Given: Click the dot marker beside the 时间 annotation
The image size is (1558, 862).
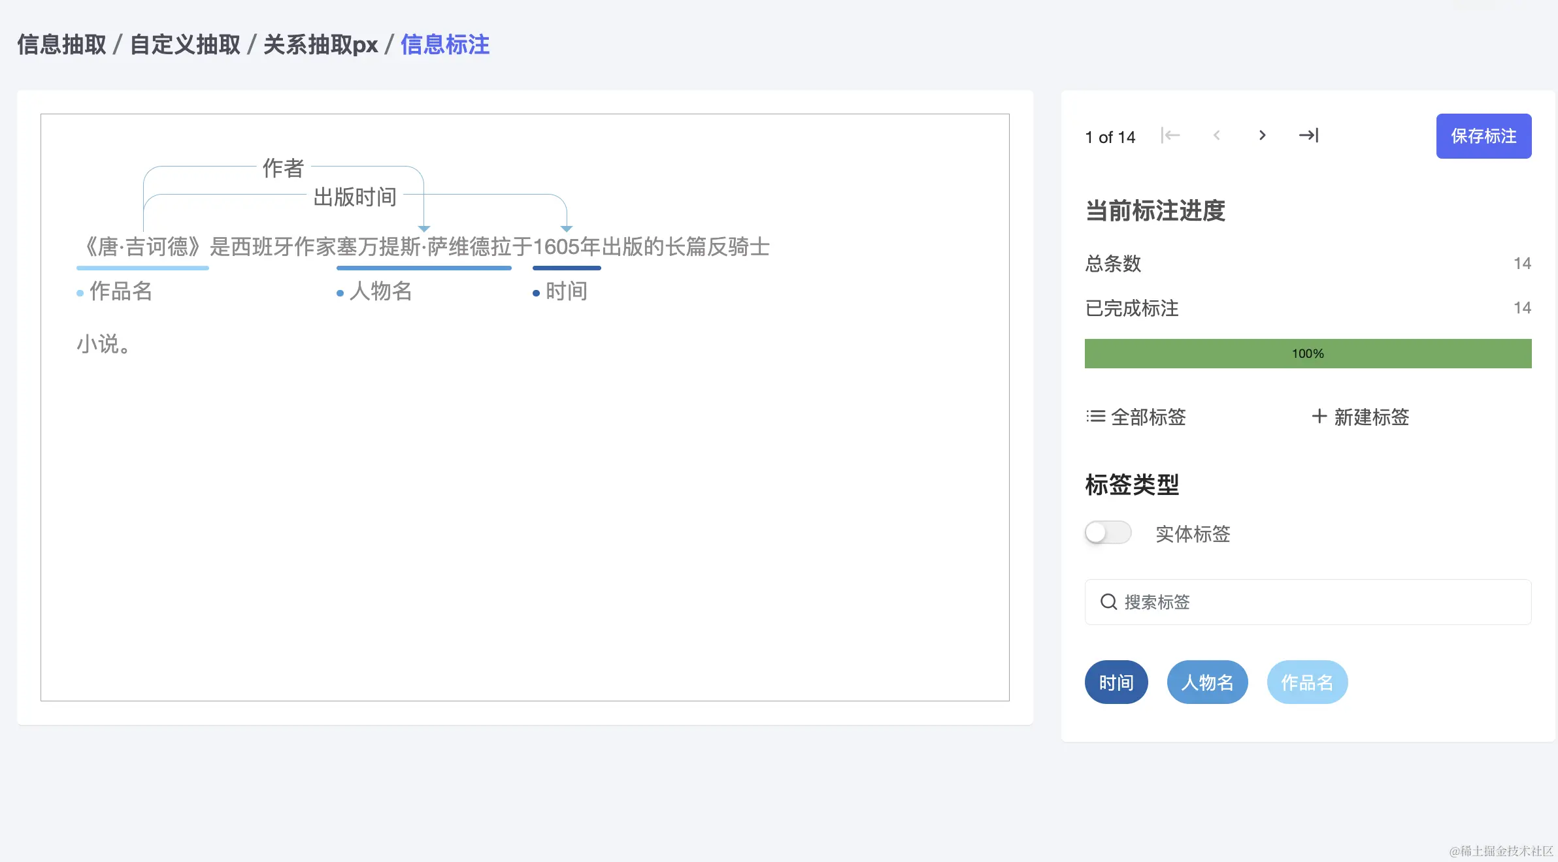Looking at the screenshot, I should pos(537,293).
